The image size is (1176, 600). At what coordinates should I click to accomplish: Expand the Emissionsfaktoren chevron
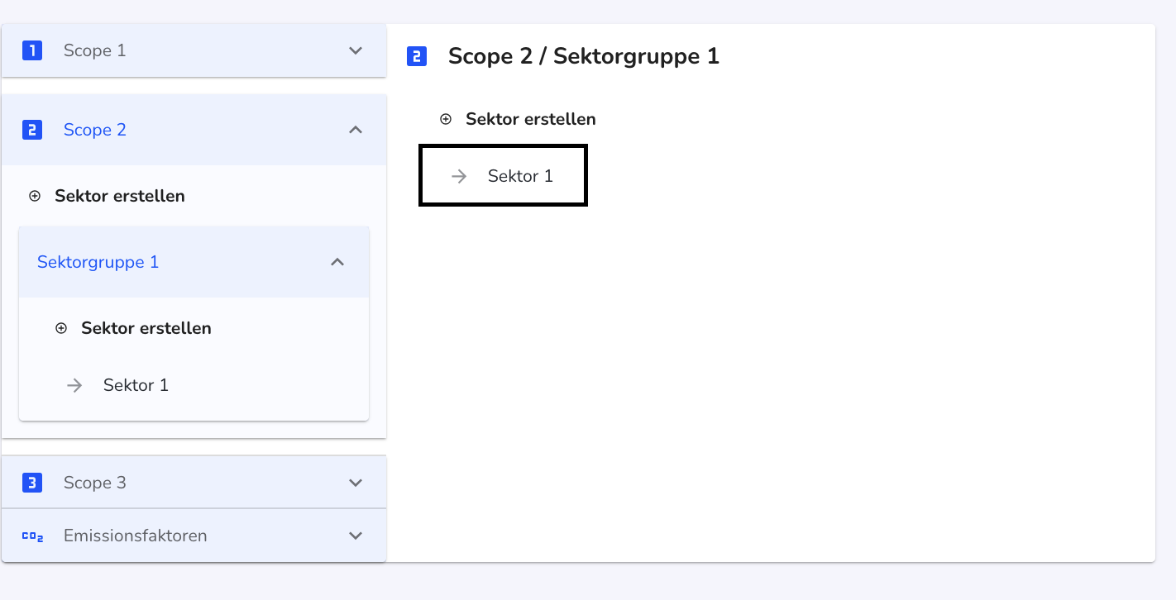(x=356, y=536)
